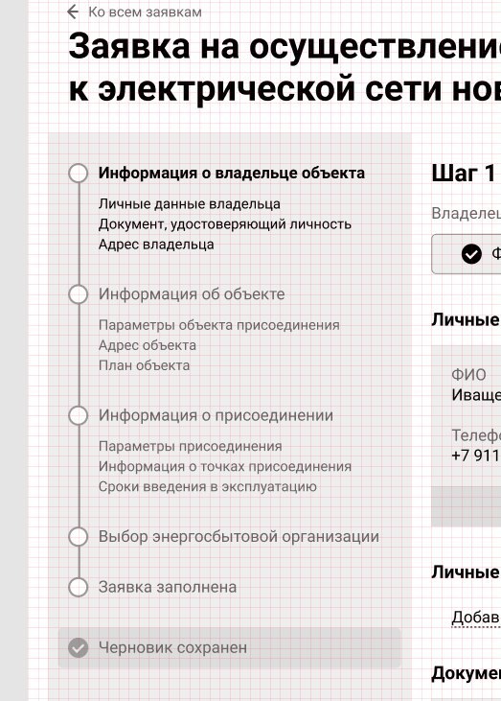Go to 'Личные данные владельца' substep
Image resolution: width=501 pixels, height=701 pixels.
click(x=190, y=204)
